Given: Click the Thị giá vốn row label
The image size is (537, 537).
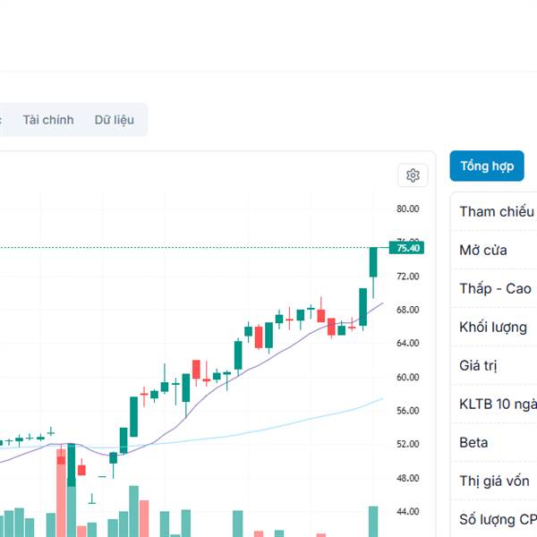Looking at the screenshot, I should click(494, 481).
